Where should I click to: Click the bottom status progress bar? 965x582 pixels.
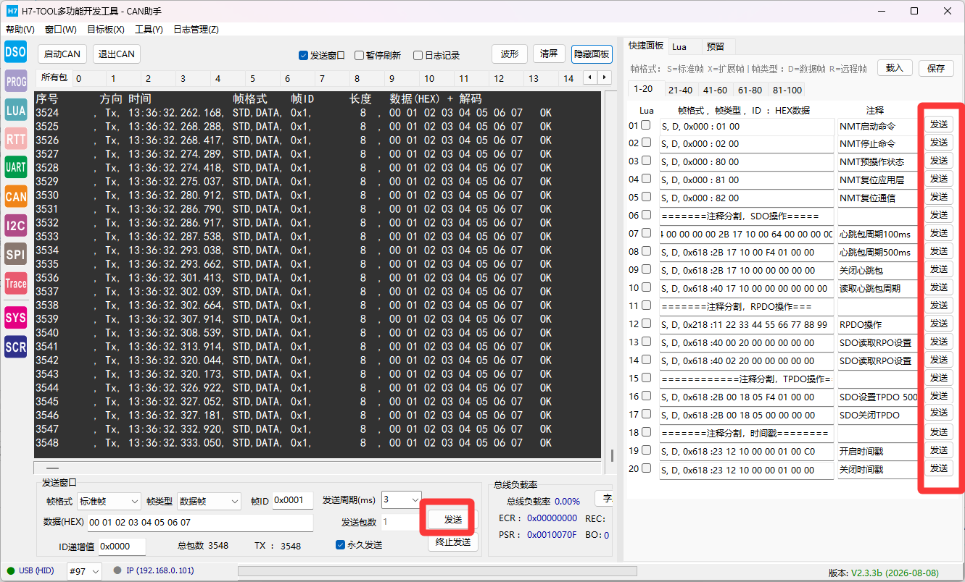point(437,571)
